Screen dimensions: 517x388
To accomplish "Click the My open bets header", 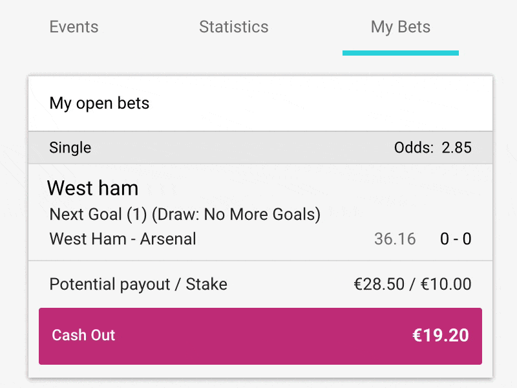I will 100,103.
